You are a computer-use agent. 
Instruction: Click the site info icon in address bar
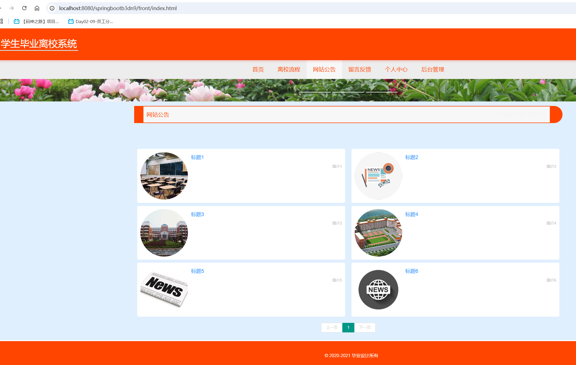tap(52, 8)
